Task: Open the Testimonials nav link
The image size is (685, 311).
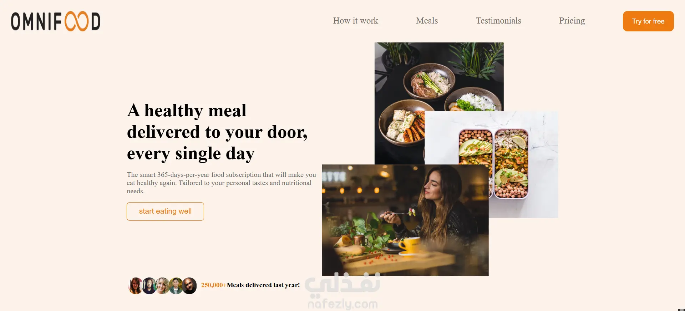Action: coord(498,21)
